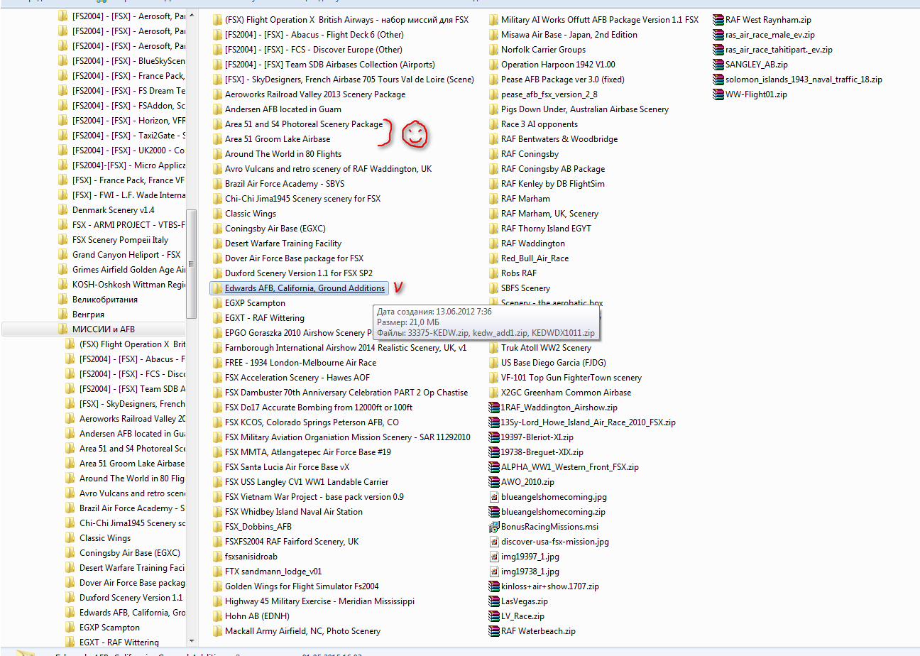Select FSX Scenery Pompeii Italy in the tree
This screenshot has height=656, width=920.
(120, 240)
